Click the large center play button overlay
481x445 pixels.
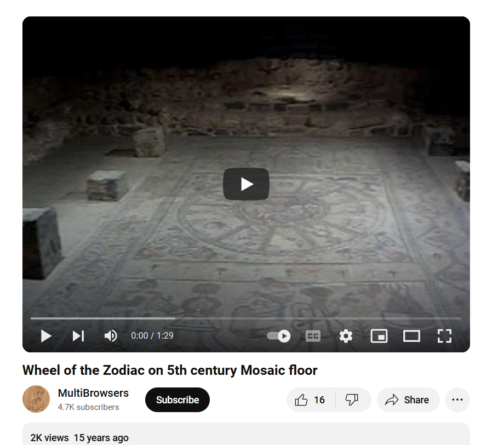pyautogui.click(x=246, y=184)
